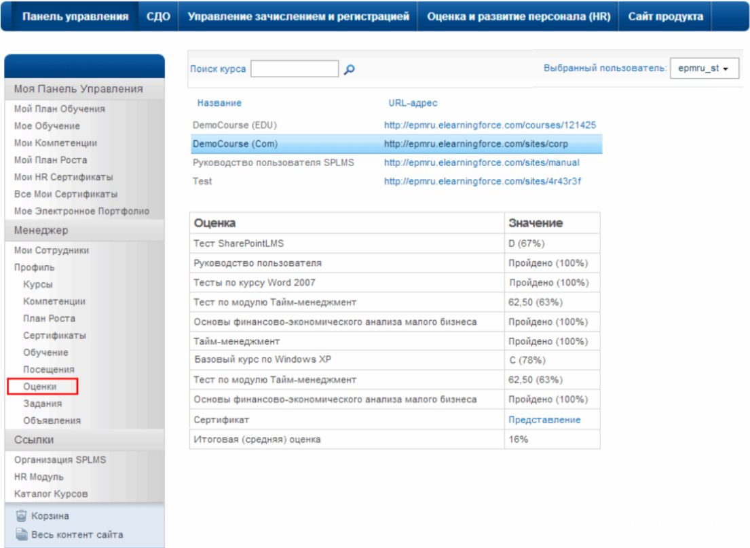This screenshot has height=548, width=750.
Task: Open the sites/corp URL link
Action: pos(476,144)
